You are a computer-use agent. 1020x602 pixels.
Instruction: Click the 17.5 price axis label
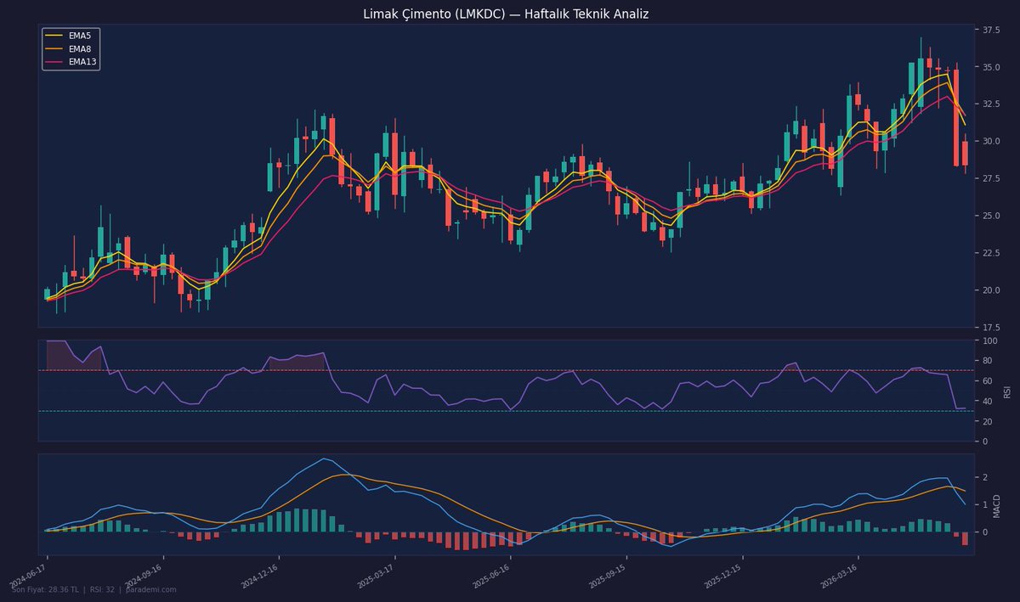[x=990, y=328]
